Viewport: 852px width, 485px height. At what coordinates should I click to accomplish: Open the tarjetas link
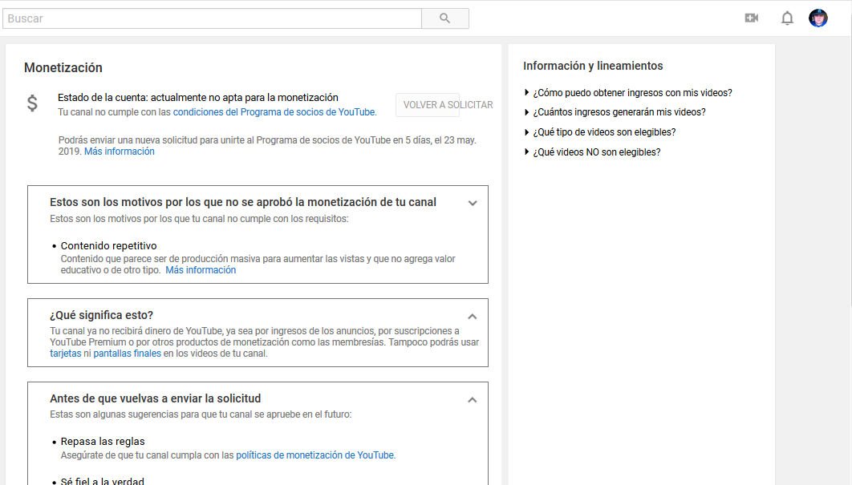[x=65, y=354]
